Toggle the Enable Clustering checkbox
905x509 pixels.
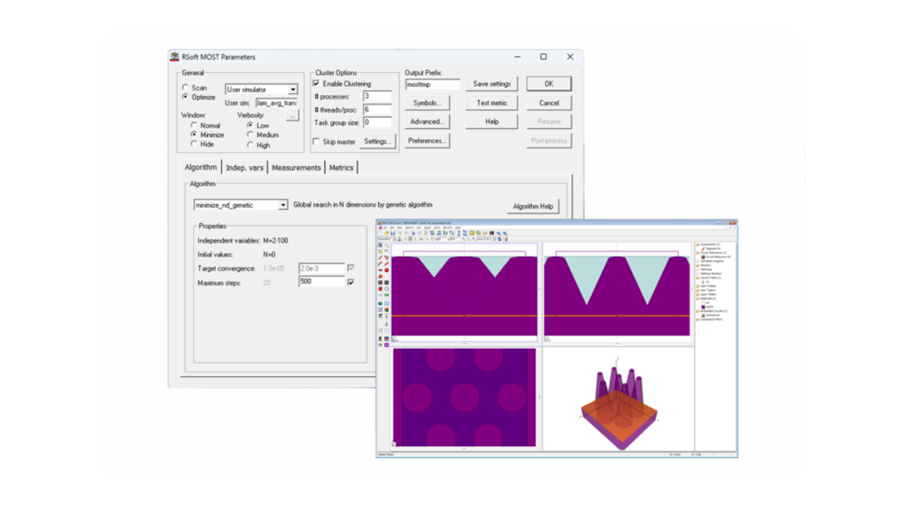316,83
